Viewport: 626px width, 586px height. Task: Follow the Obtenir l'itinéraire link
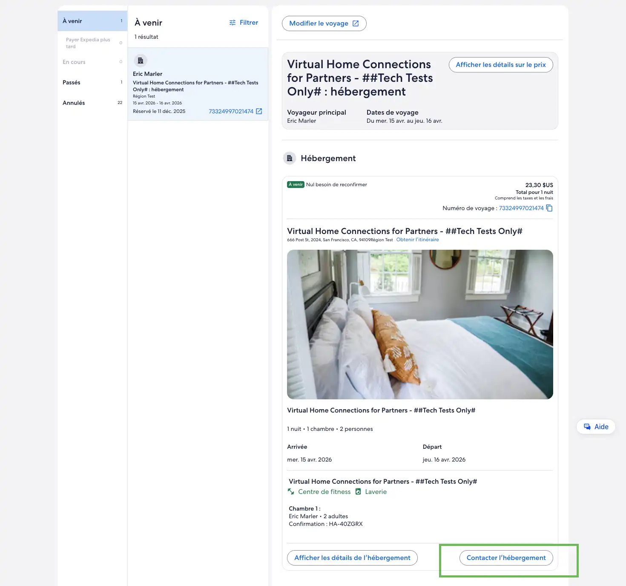[x=417, y=240]
